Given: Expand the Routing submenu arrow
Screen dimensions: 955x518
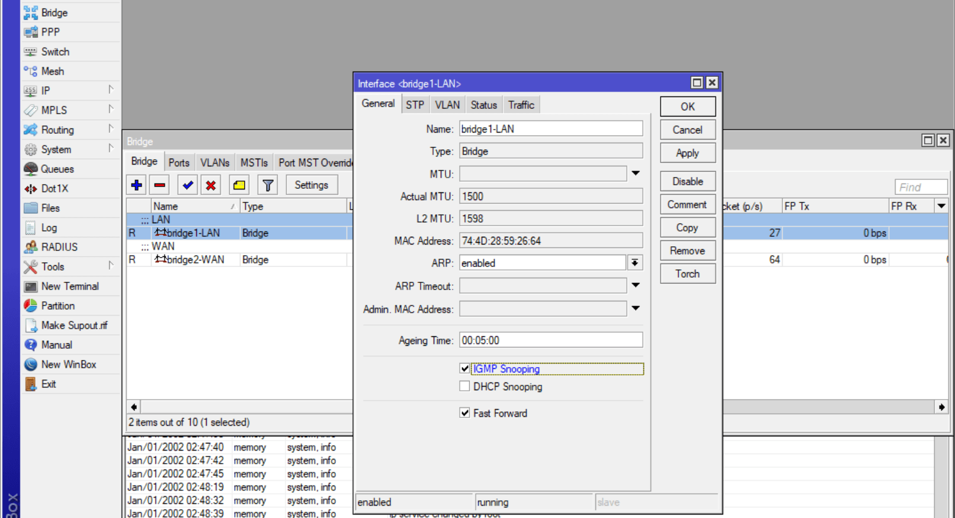Looking at the screenshot, I should [111, 128].
